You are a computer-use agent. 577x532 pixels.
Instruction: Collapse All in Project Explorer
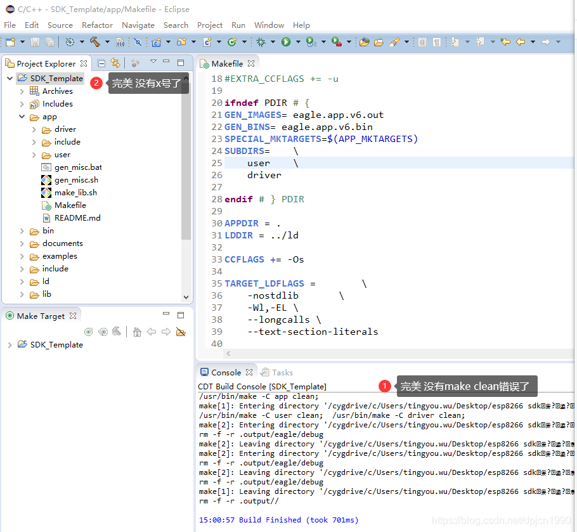point(101,63)
